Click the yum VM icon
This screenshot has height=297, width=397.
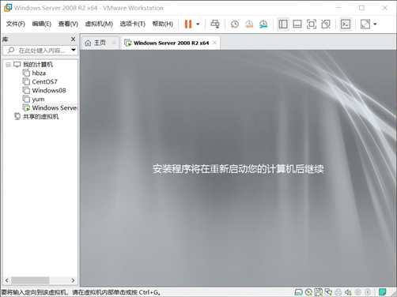(x=26, y=99)
